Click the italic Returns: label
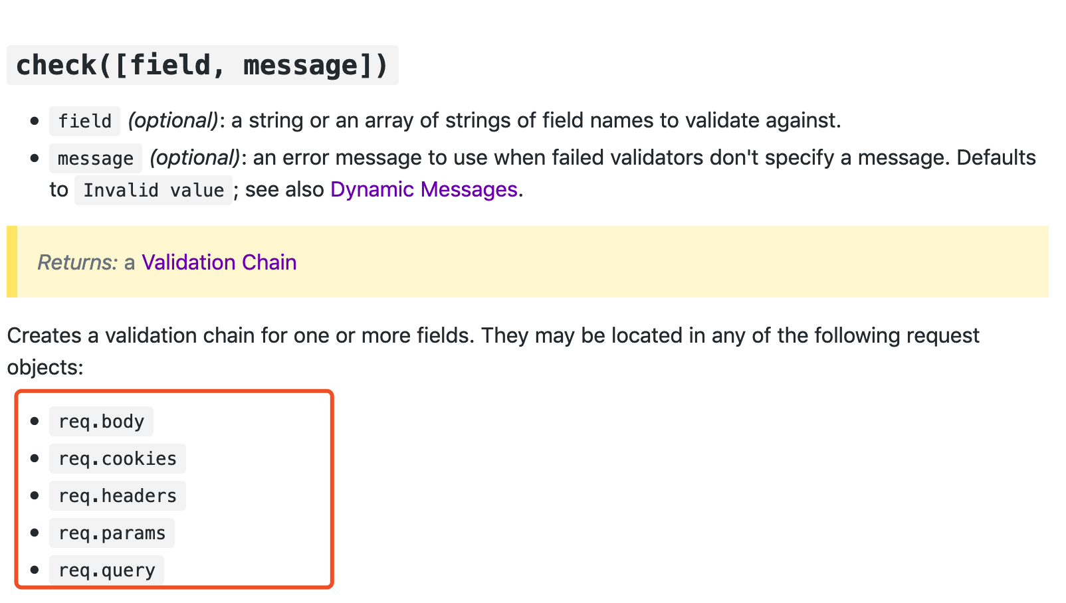This screenshot has width=1066, height=603. pos(78,262)
